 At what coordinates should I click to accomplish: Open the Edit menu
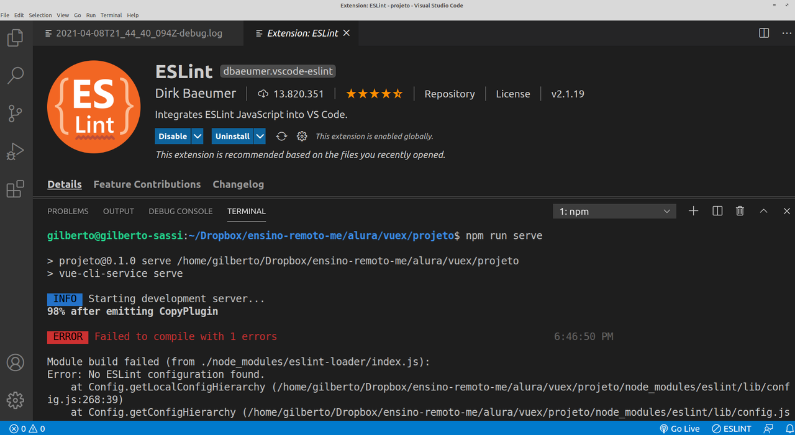[19, 15]
